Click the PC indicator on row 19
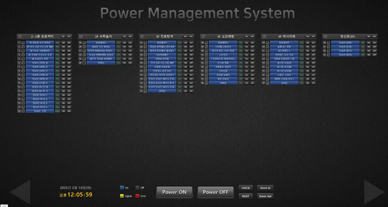388x207 pixels. tap(118, 43)
